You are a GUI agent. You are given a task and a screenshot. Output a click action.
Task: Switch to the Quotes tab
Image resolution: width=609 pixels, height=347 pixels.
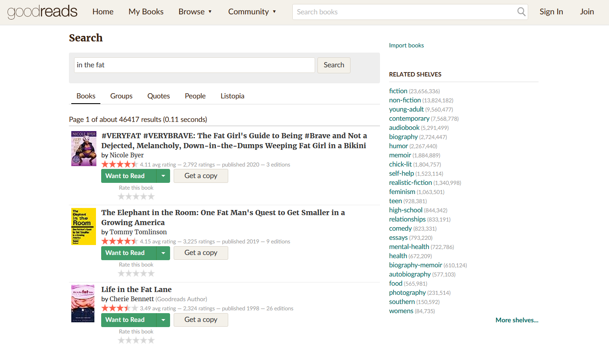(x=159, y=96)
